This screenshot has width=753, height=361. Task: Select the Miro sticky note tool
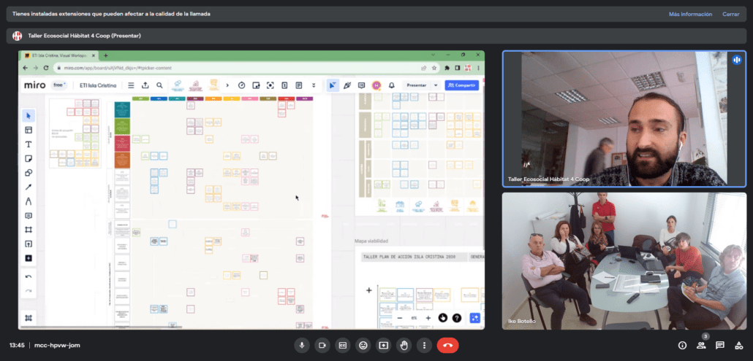coord(29,158)
